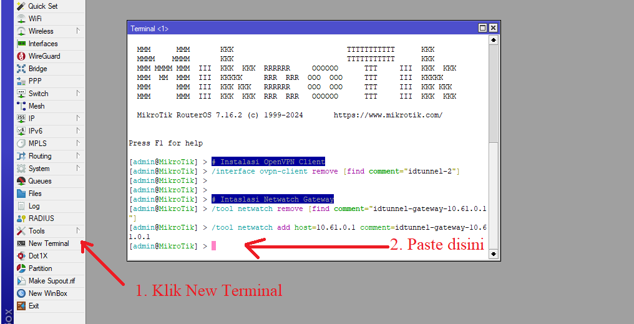
Task: Click the Log page icon
Action: [x=21, y=206]
